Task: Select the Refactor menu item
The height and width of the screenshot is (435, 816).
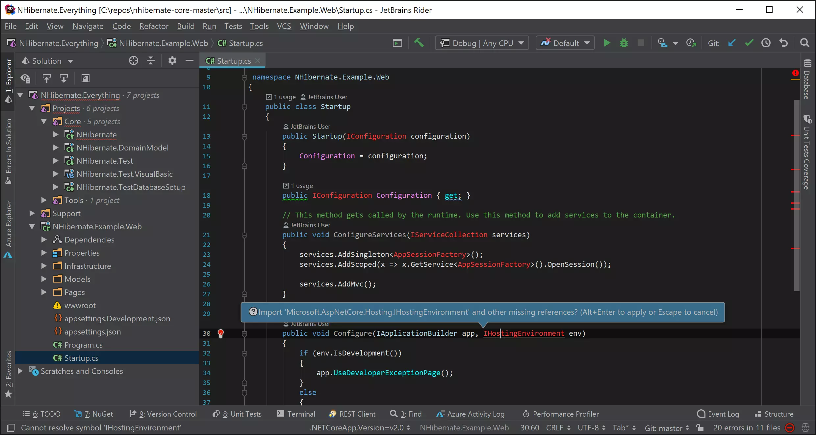Action: [x=154, y=26]
